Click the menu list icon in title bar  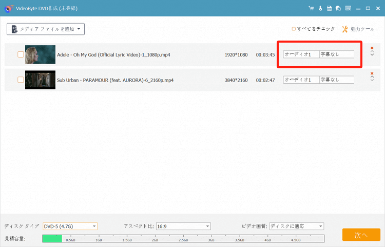point(348,8)
